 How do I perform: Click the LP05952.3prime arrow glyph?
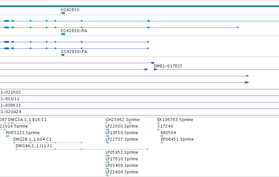(x=108, y=156)
